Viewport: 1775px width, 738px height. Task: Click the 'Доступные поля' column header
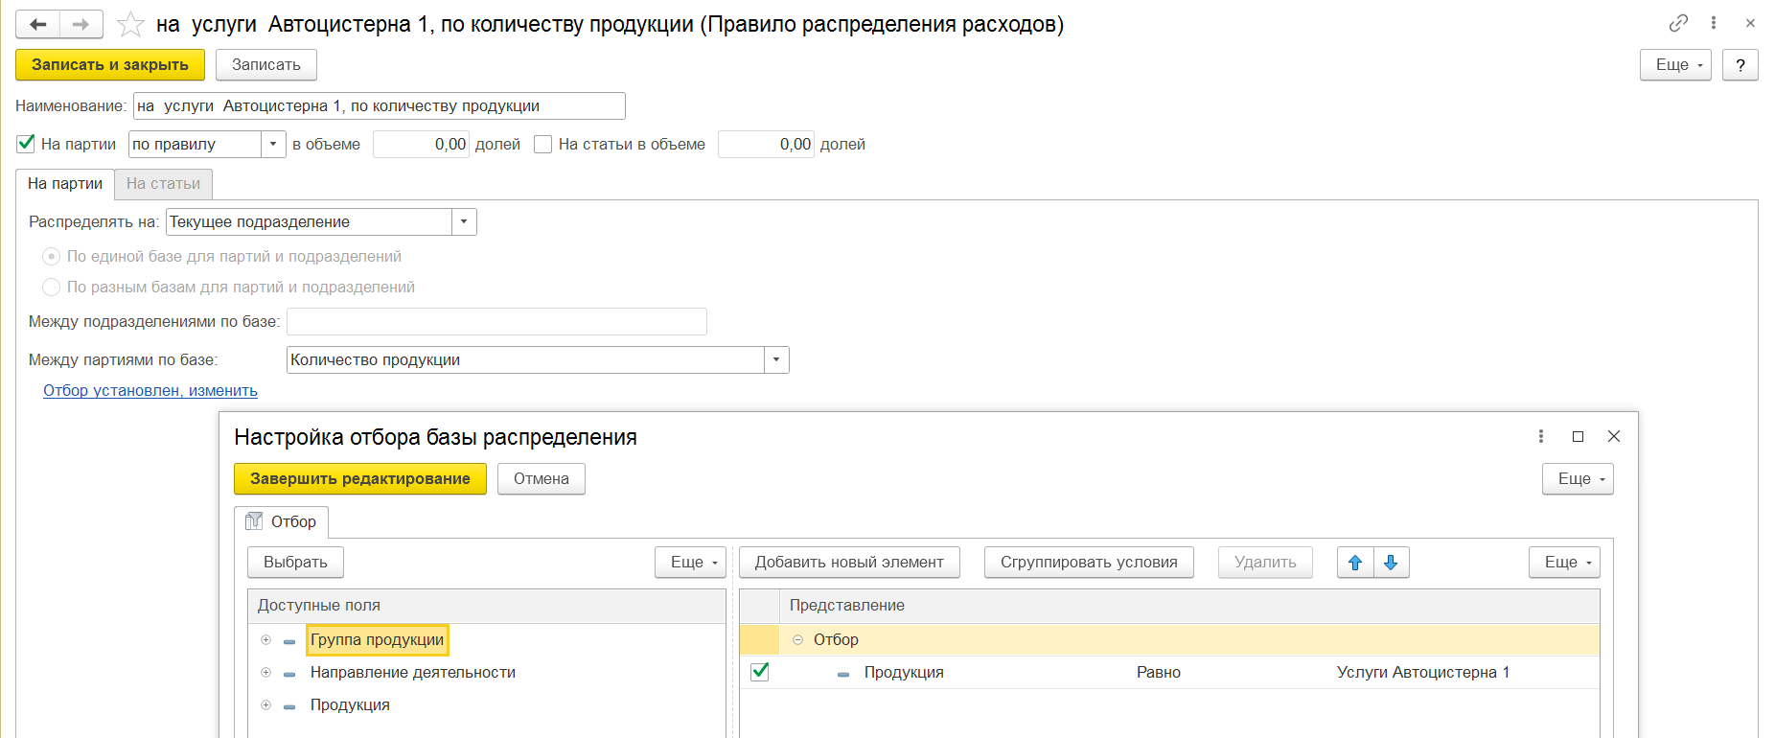[x=486, y=606]
